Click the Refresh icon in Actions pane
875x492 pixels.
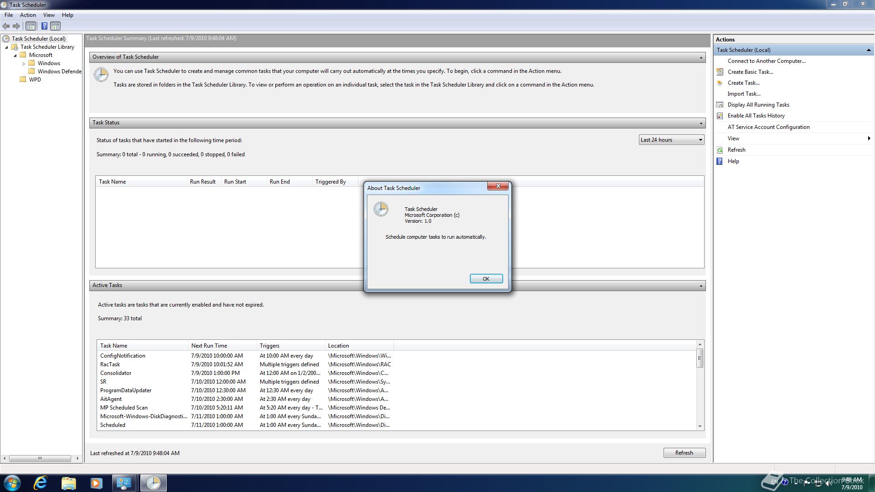[720, 150]
